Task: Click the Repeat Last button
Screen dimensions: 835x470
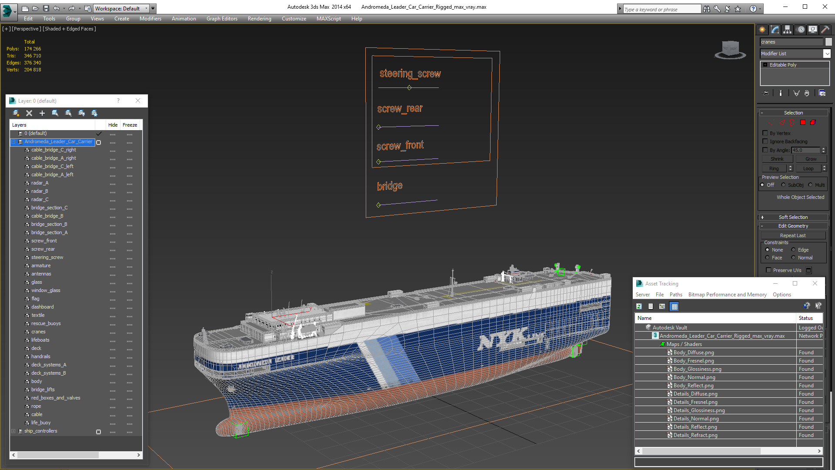Action: click(x=793, y=235)
